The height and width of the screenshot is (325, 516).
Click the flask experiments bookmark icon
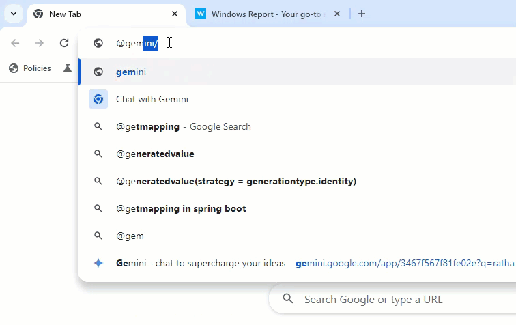[x=68, y=68]
